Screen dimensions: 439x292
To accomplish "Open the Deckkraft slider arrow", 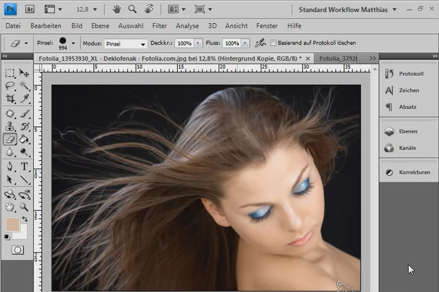I will click(198, 43).
